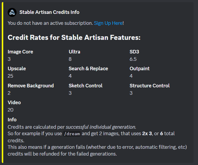Viewport: 198px width, 165px height.
Task: Click the Sketch Control label
Action: pos(86,86)
